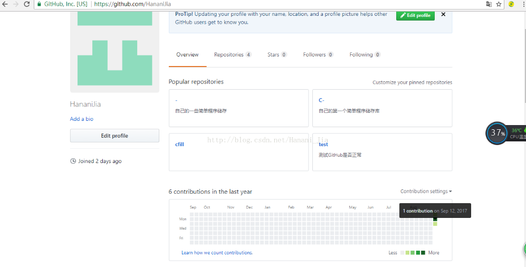Click the 测试GitHub是否正常 description text
Image resolution: width=526 pixels, height=267 pixels.
(340, 155)
